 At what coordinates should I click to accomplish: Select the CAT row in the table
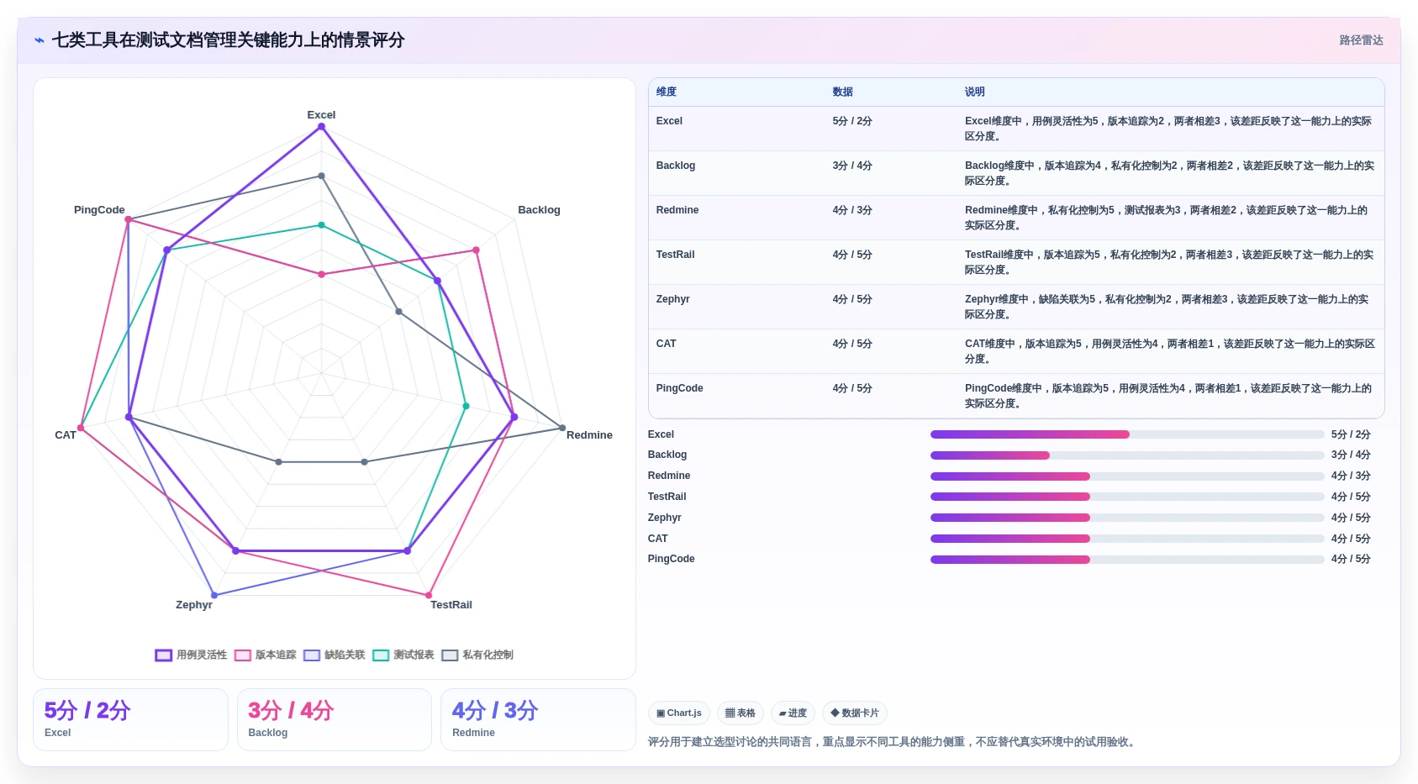(x=1016, y=351)
